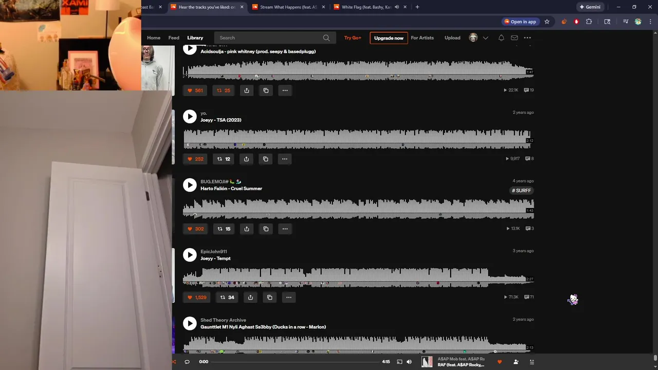Seek on the player progress bar

click(x=295, y=362)
